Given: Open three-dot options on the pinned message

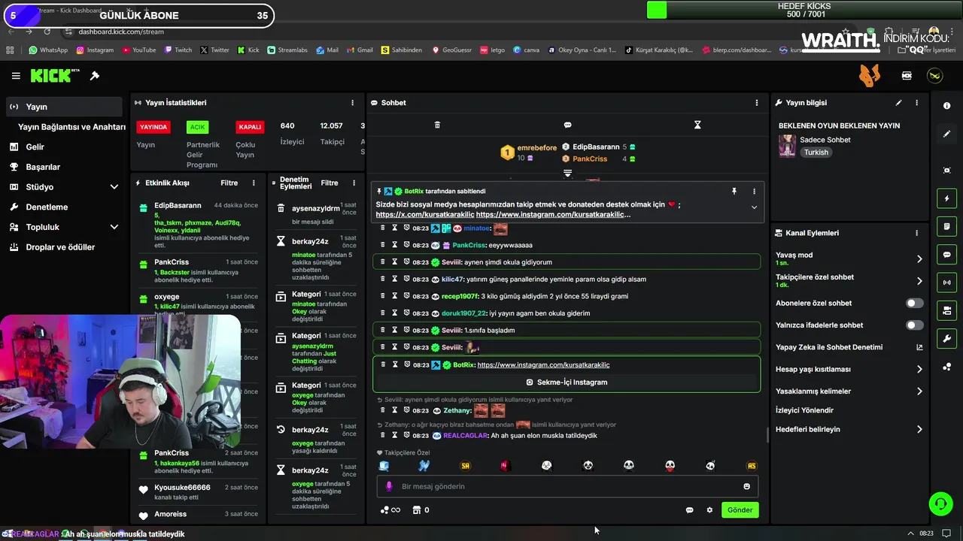Looking at the screenshot, I should [754, 192].
